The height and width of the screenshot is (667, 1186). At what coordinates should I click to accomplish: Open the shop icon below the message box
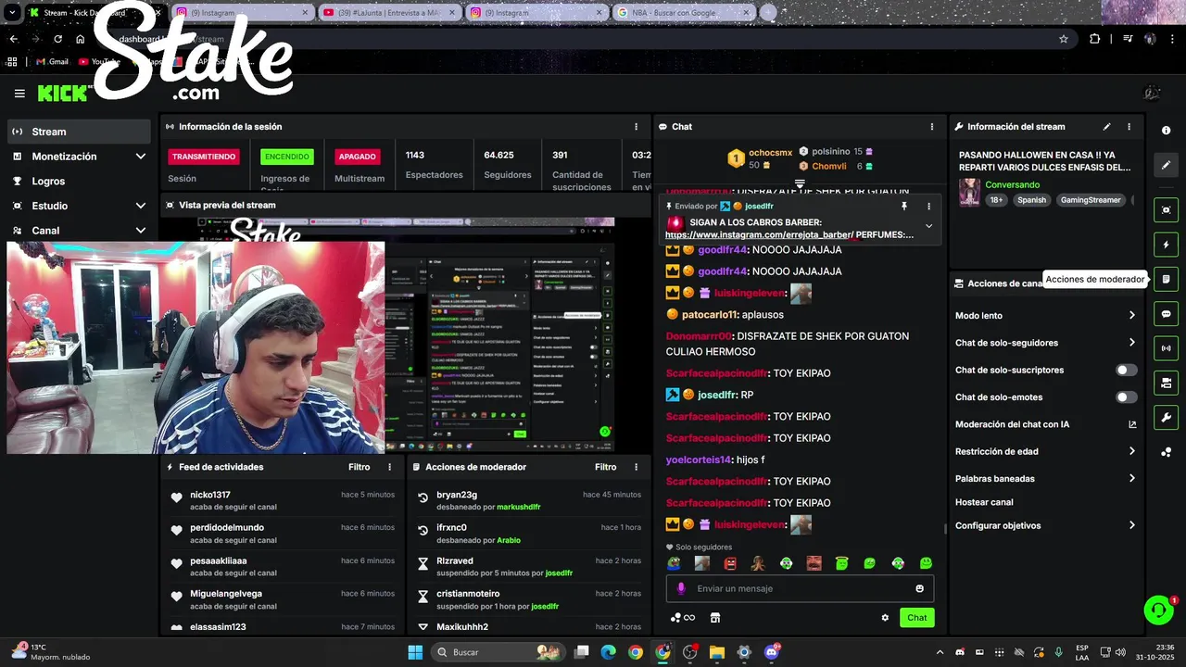point(714,618)
